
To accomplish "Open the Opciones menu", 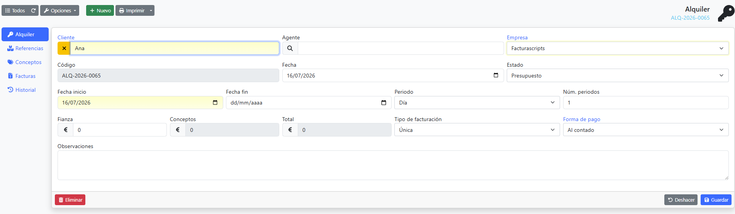I will click(59, 10).
